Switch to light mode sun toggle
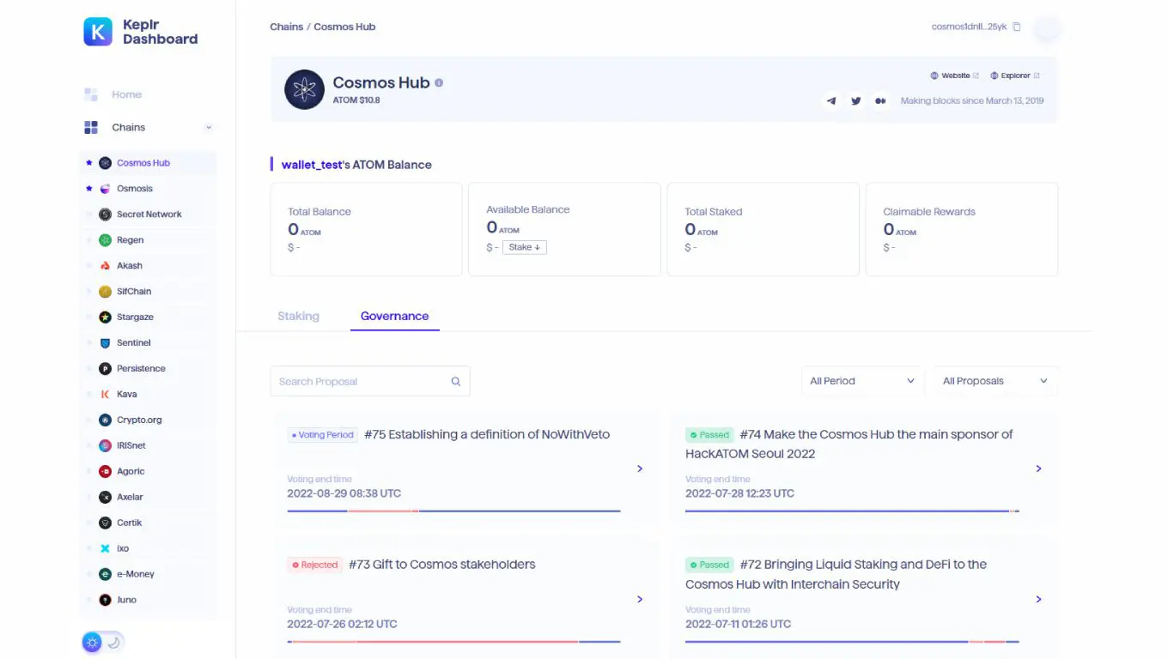 pyautogui.click(x=92, y=642)
